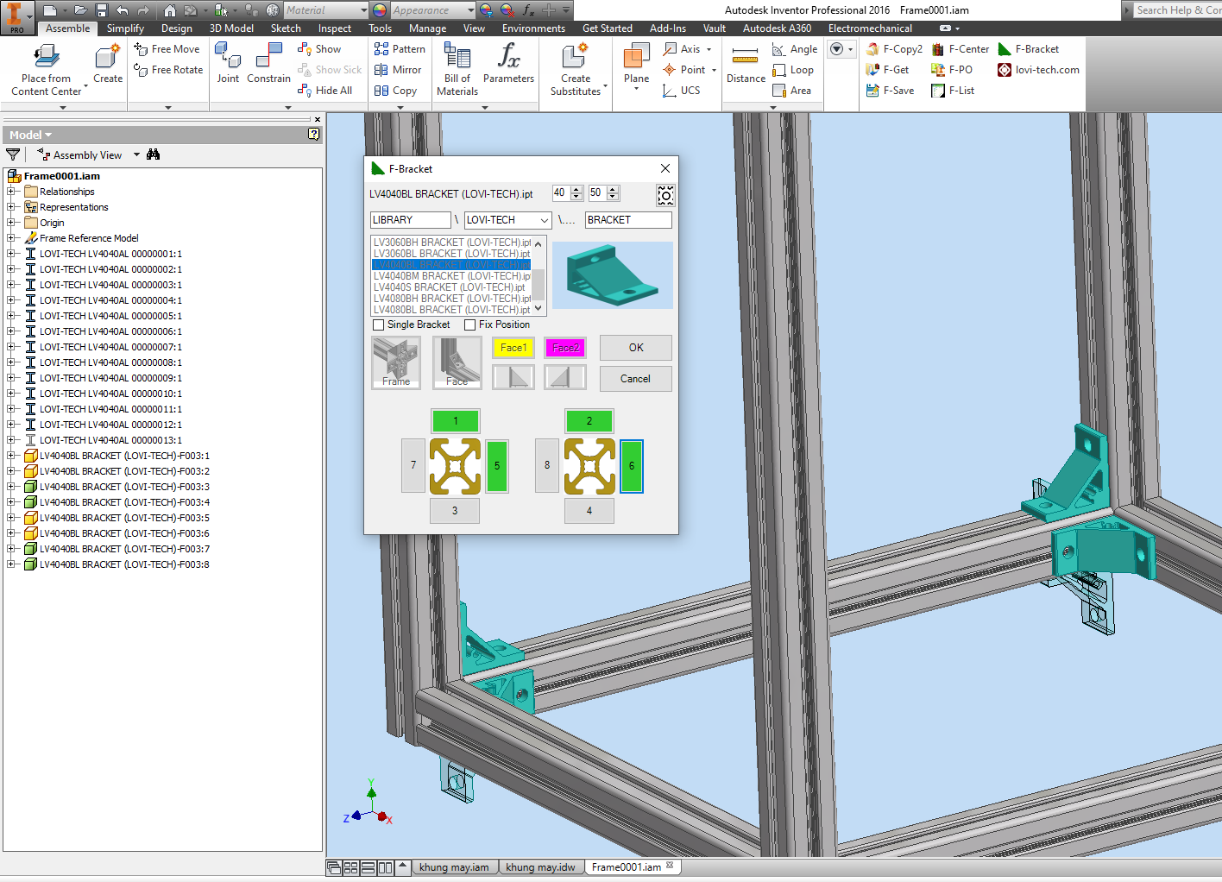Toggle bracket position 5 button
Screen dimensions: 1222x882
coord(497,466)
